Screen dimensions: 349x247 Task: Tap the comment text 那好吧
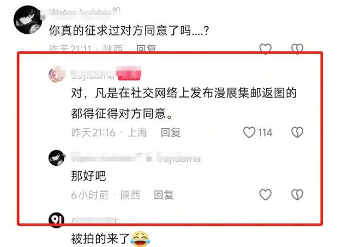[88, 176]
